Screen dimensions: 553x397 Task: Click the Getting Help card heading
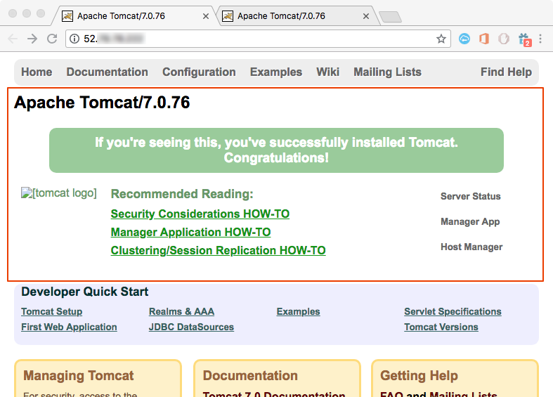[x=419, y=376]
